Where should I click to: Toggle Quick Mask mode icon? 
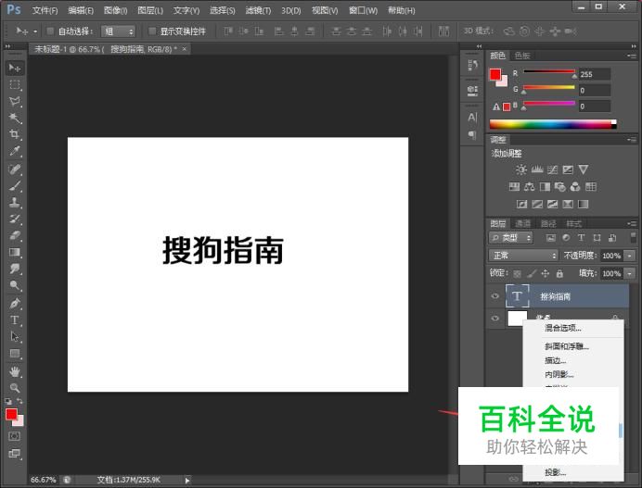14,436
